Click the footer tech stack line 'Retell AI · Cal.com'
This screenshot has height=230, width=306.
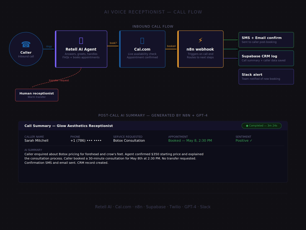153,207
